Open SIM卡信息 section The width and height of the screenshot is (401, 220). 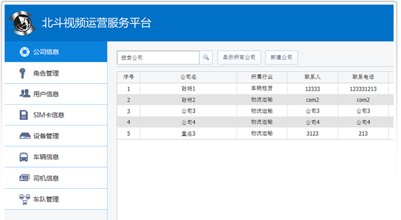click(x=56, y=115)
